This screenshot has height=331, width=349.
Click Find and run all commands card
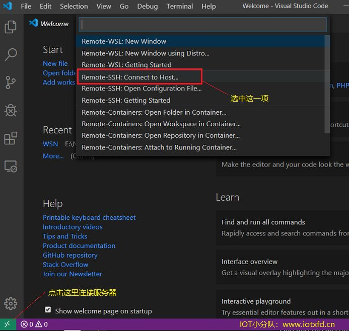tap(283, 228)
